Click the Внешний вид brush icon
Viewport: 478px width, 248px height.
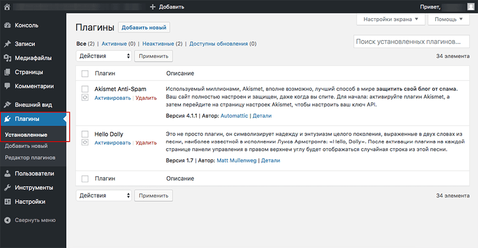click(8, 105)
